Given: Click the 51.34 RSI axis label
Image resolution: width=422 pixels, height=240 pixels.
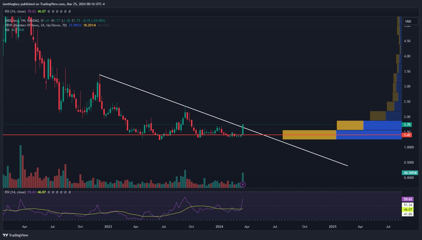Looking at the screenshot, I should coord(407,204).
